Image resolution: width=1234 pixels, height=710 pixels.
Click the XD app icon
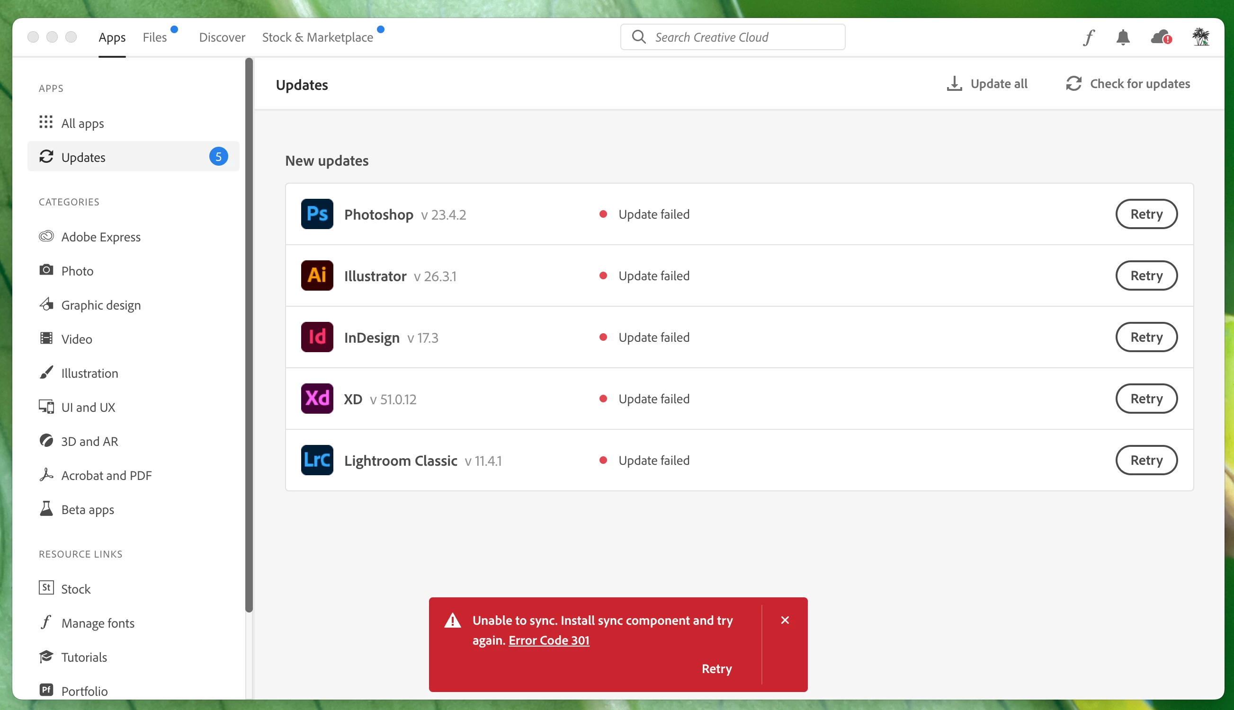click(317, 399)
